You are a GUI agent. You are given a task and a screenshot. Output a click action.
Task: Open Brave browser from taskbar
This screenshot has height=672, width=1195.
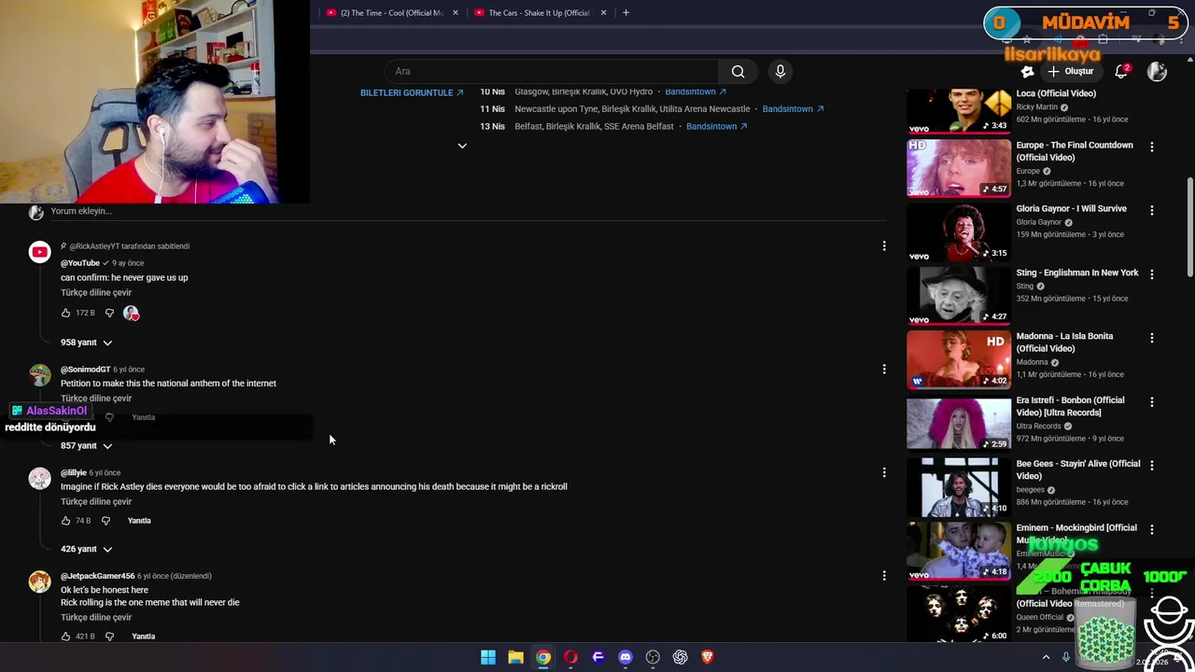(x=708, y=657)
